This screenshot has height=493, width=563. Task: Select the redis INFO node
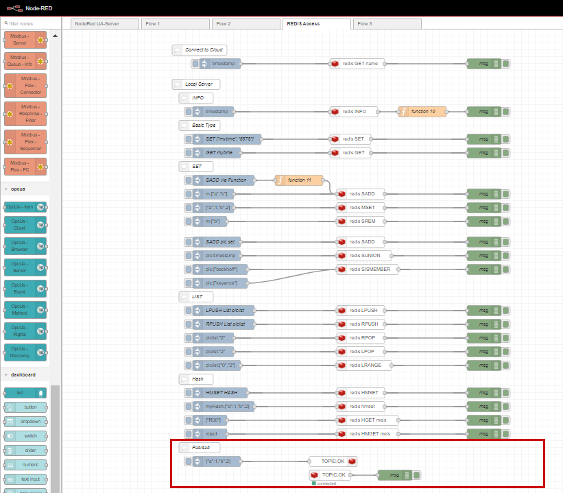[x=354, y=112]
